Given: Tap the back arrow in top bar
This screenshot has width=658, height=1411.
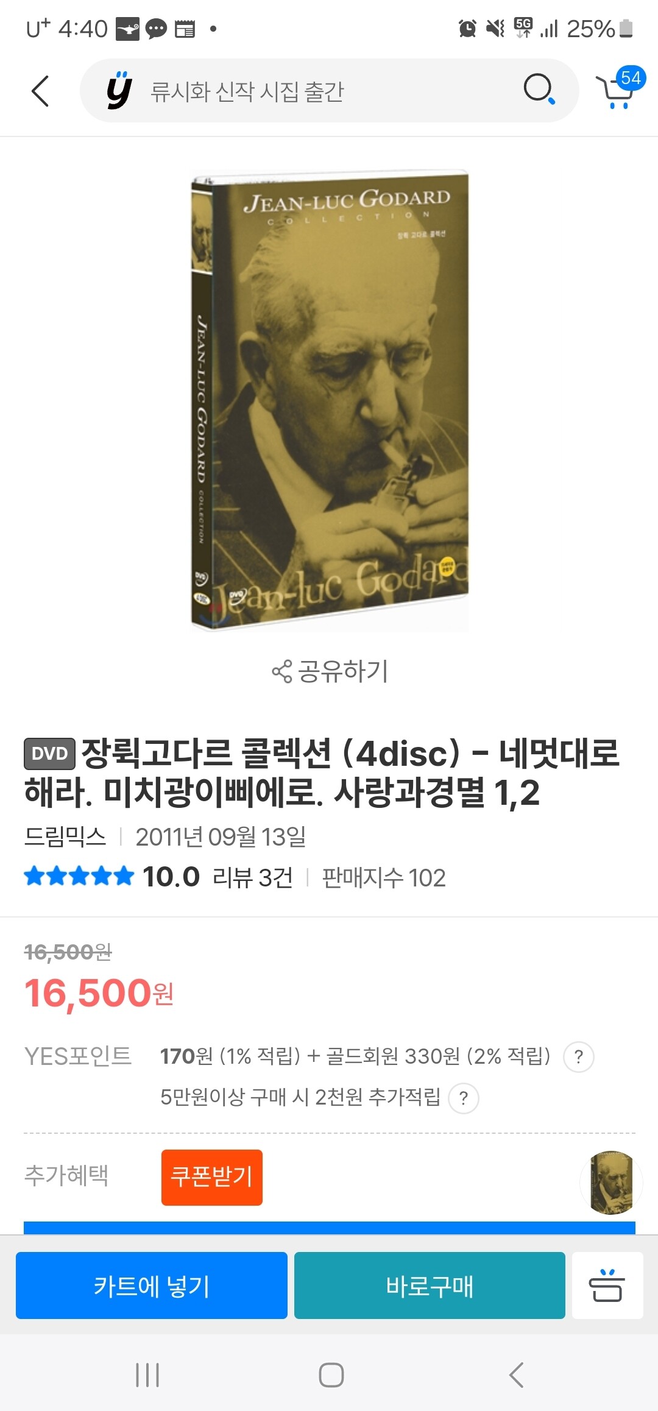Looking at the screenshot, I should pyautogui.click(x=40, y=91).
